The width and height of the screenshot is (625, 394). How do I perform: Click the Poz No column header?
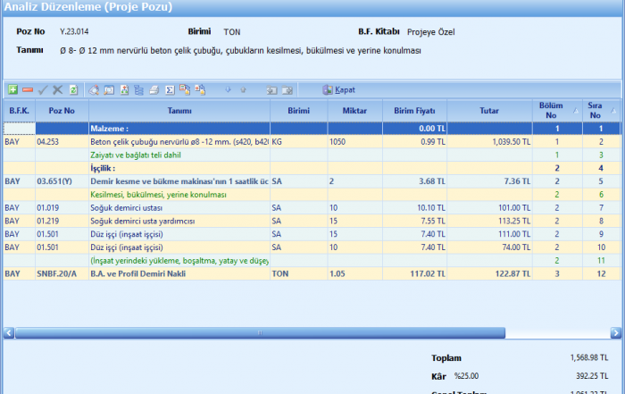click(x=62, y=110)
